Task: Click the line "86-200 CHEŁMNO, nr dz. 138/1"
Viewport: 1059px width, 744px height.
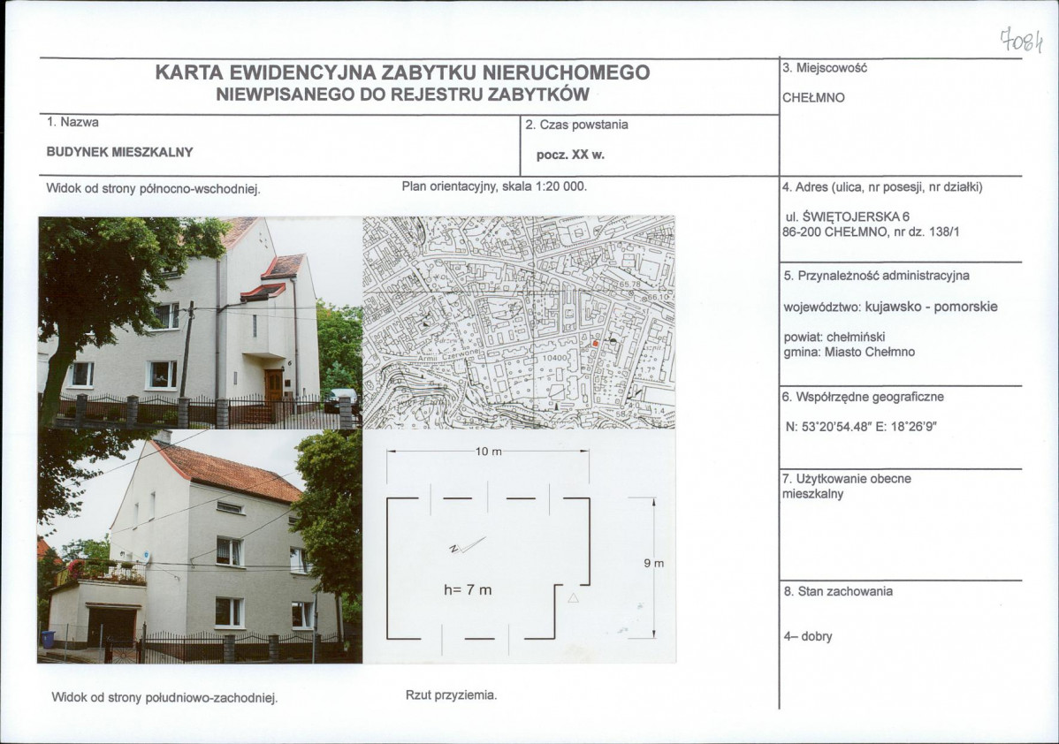Action: click(x=871, y=232)
